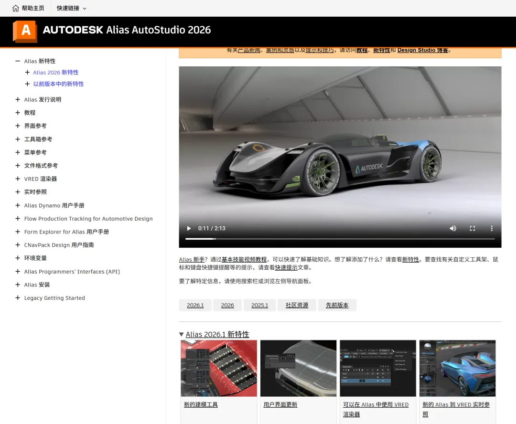Expand the 实时参照 section
Image resolution: width=516 pixels, height=424 pixels.
coord(18,192)
